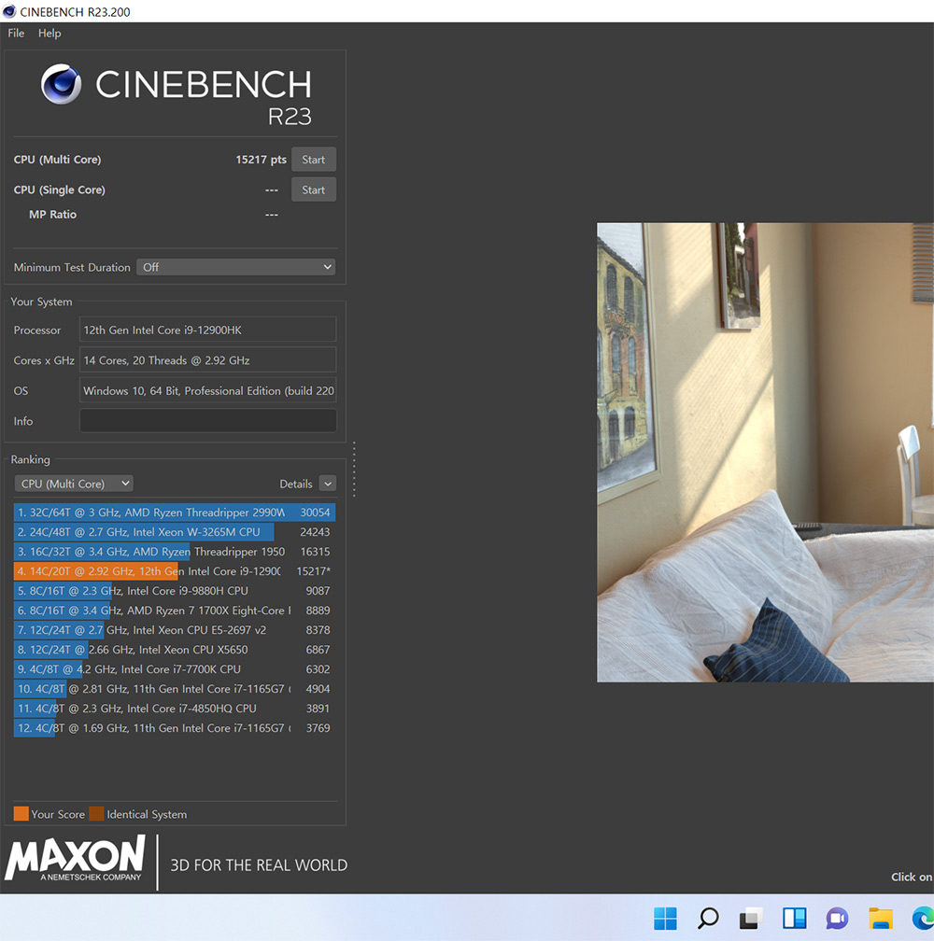Select the Intel Xeon W-3265M ranking row
The height and width of the screenshot is (941, 934).
[174, 532]
